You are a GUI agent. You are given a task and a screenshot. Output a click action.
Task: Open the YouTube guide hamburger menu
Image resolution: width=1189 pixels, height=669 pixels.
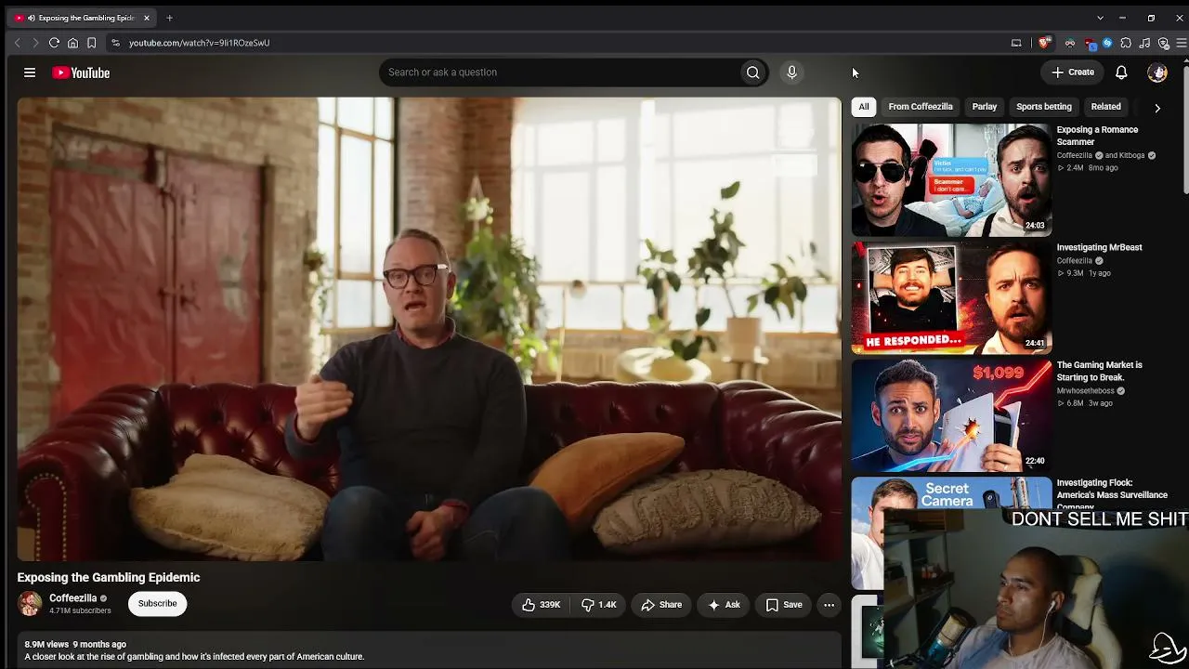click(30, 72)
